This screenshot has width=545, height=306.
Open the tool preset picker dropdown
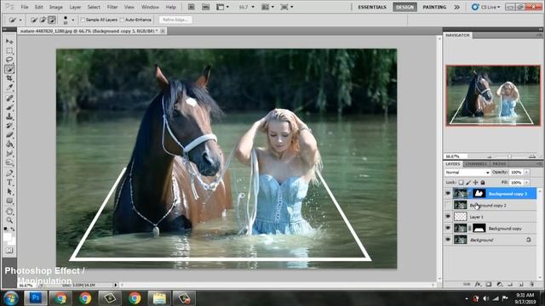20,20
